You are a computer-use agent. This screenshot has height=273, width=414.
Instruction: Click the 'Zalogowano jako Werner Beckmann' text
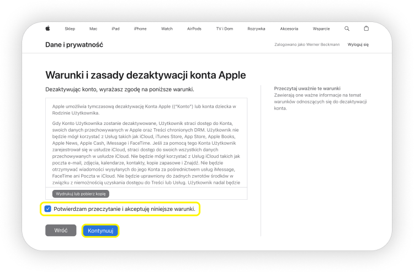click(x=307, y=45)
